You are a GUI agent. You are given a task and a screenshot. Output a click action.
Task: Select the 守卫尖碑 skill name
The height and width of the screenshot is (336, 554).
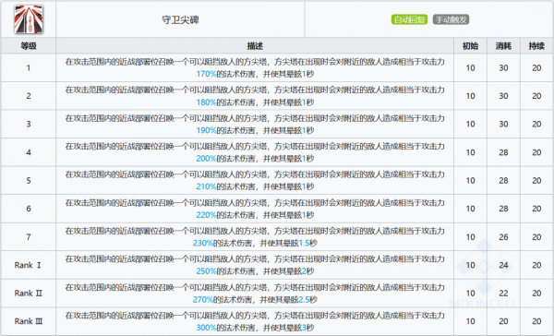tap(180, 19)
